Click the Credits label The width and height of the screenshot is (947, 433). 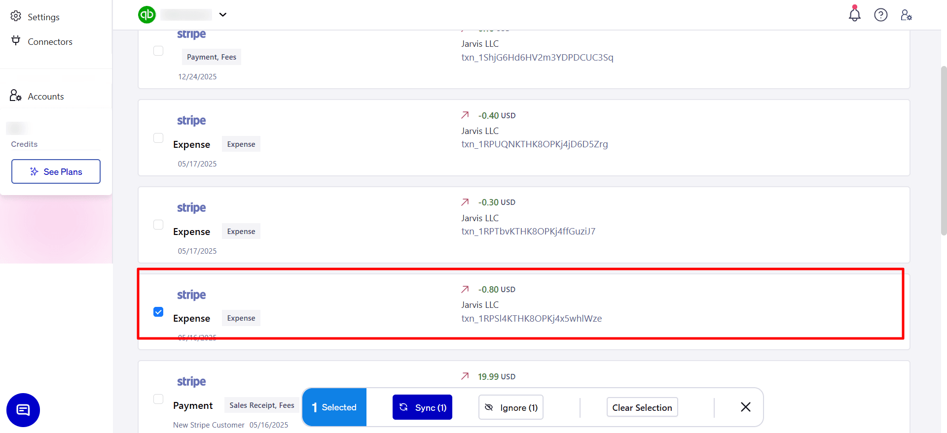tap(24, 144)
